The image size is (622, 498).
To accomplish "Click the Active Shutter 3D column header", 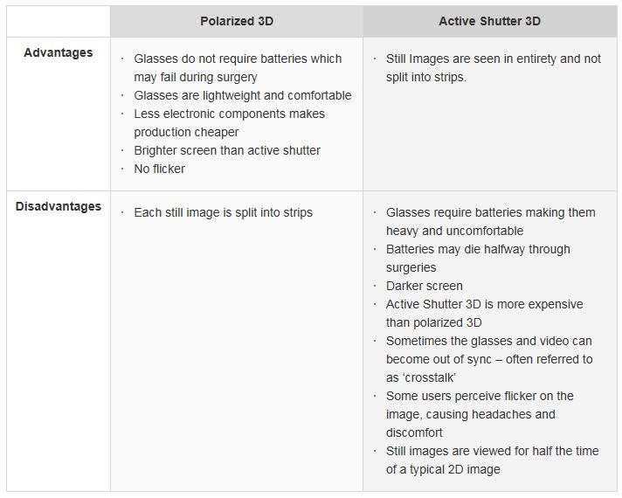I will [x=489, y=22].
